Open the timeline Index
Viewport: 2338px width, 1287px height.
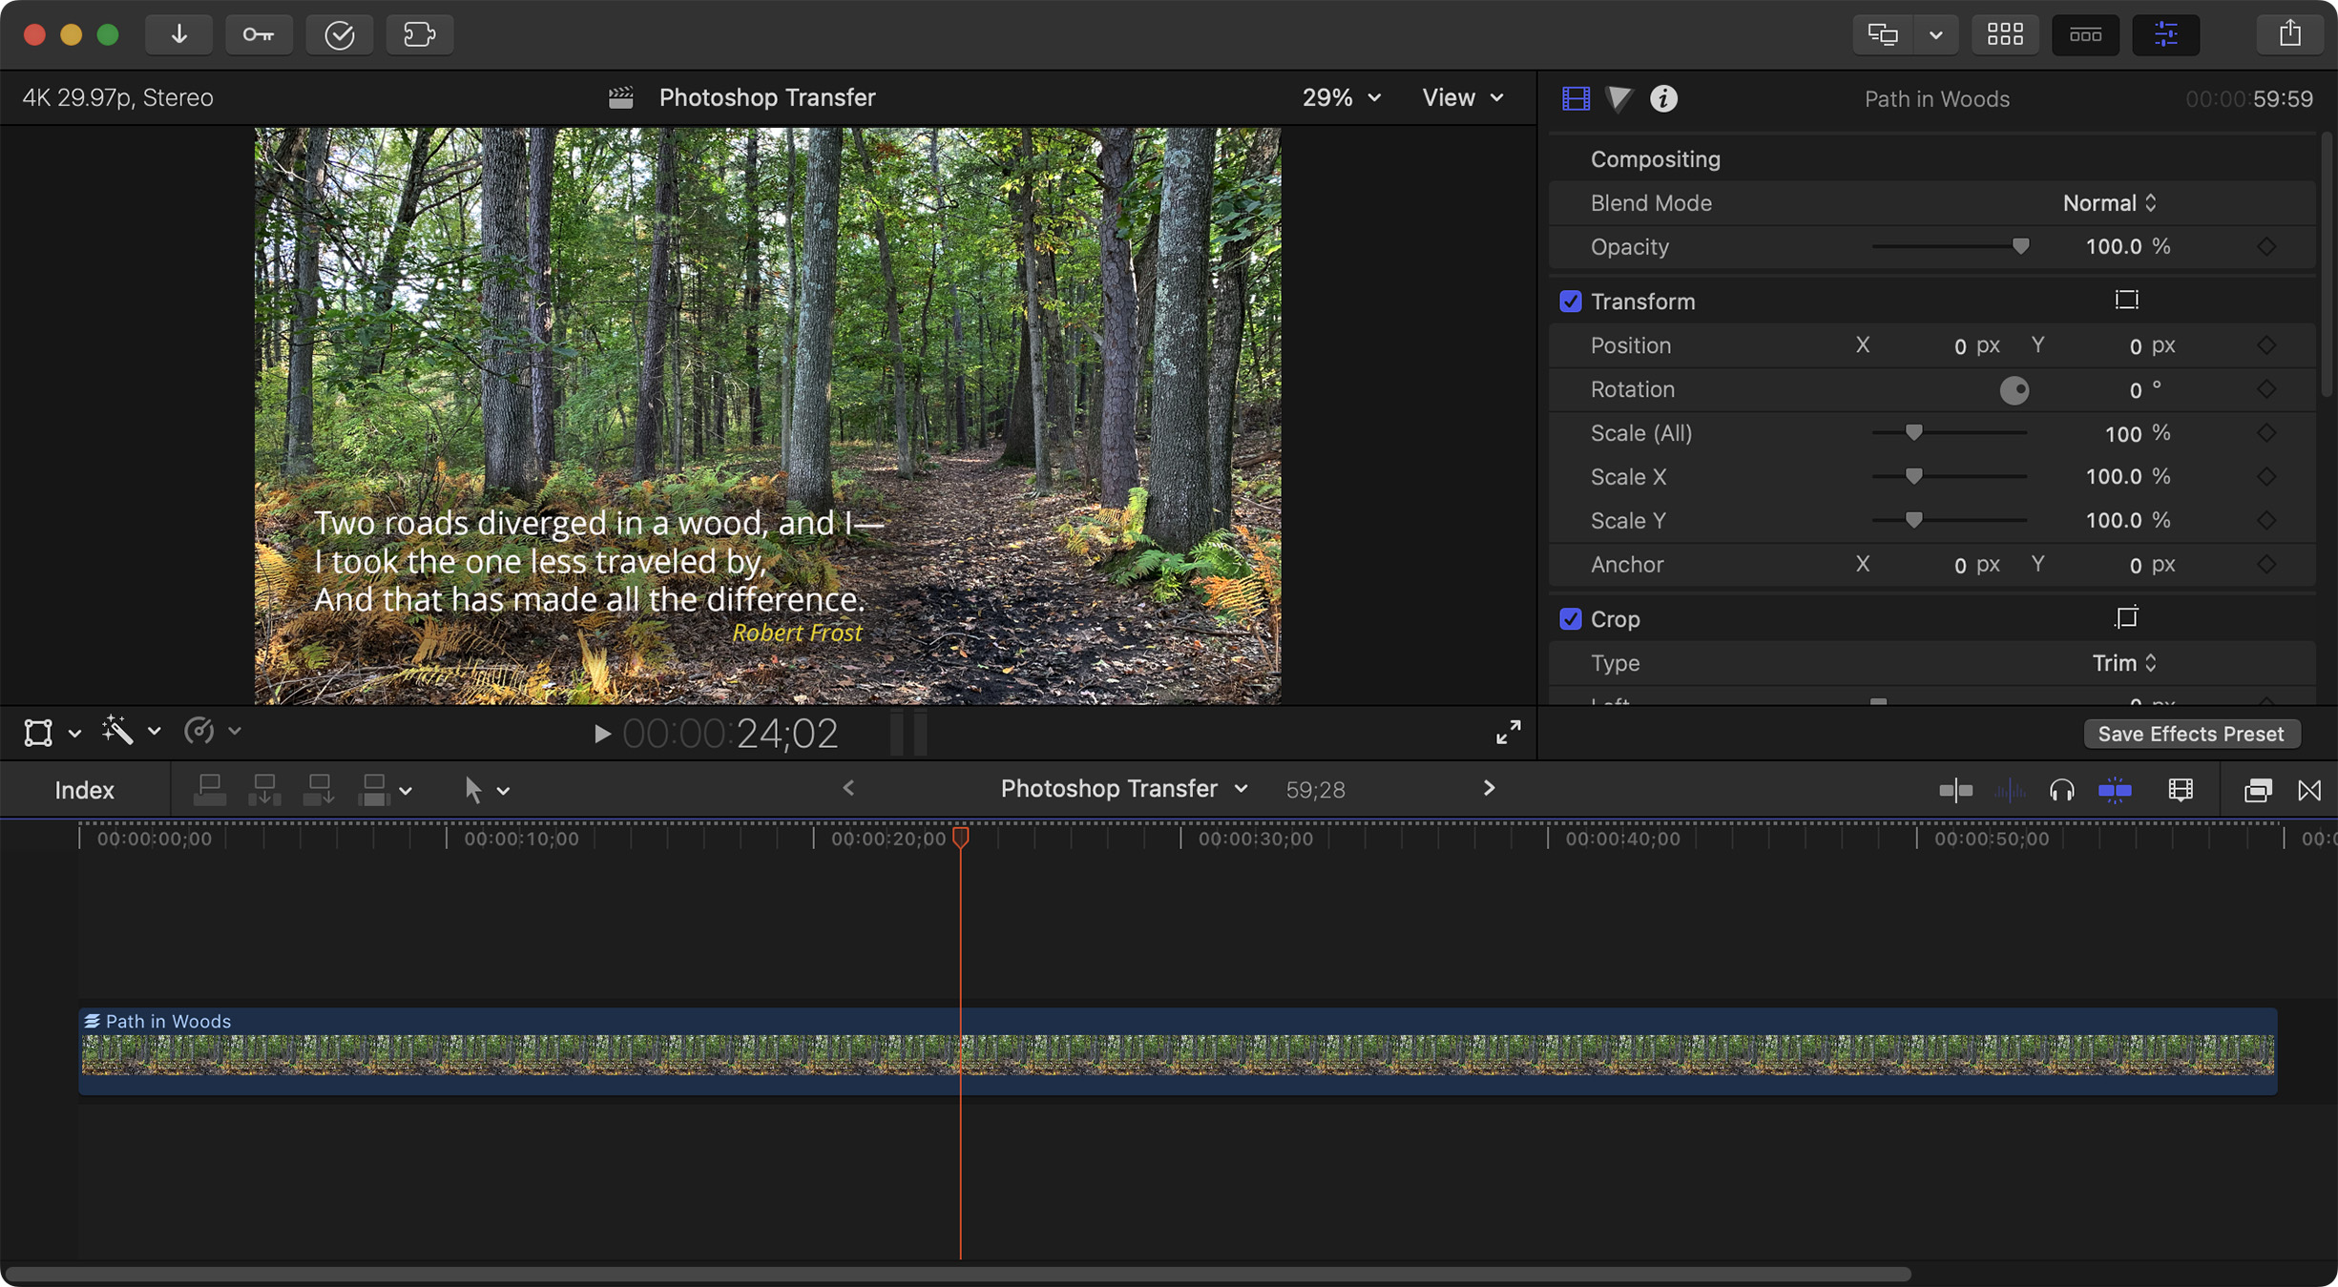coord(84,790)
